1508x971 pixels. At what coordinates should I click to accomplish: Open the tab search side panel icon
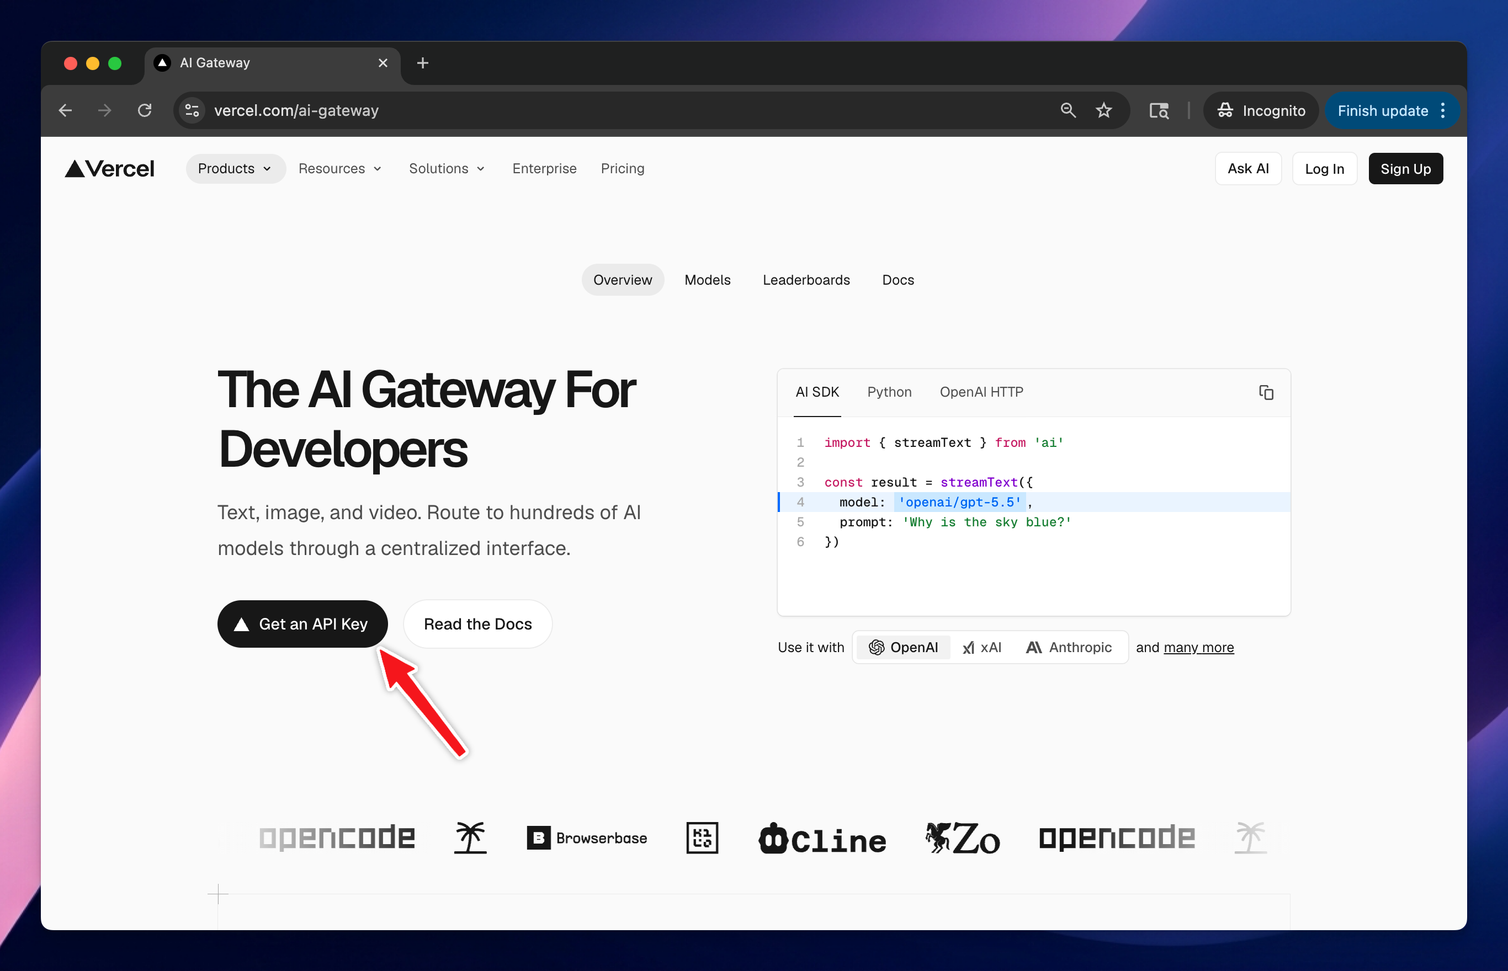pos(1159,110)
